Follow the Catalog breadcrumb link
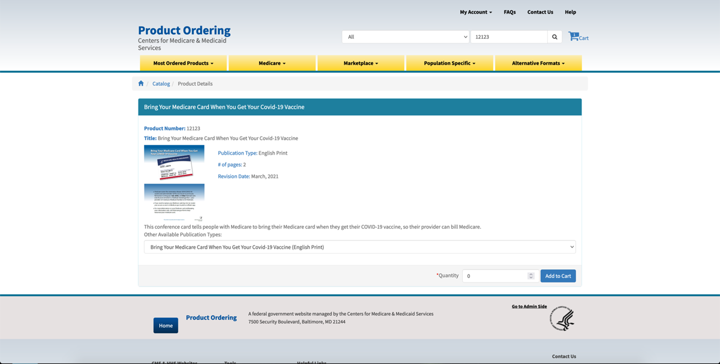This screenshot has width=720, height=364. coord(161,83)
